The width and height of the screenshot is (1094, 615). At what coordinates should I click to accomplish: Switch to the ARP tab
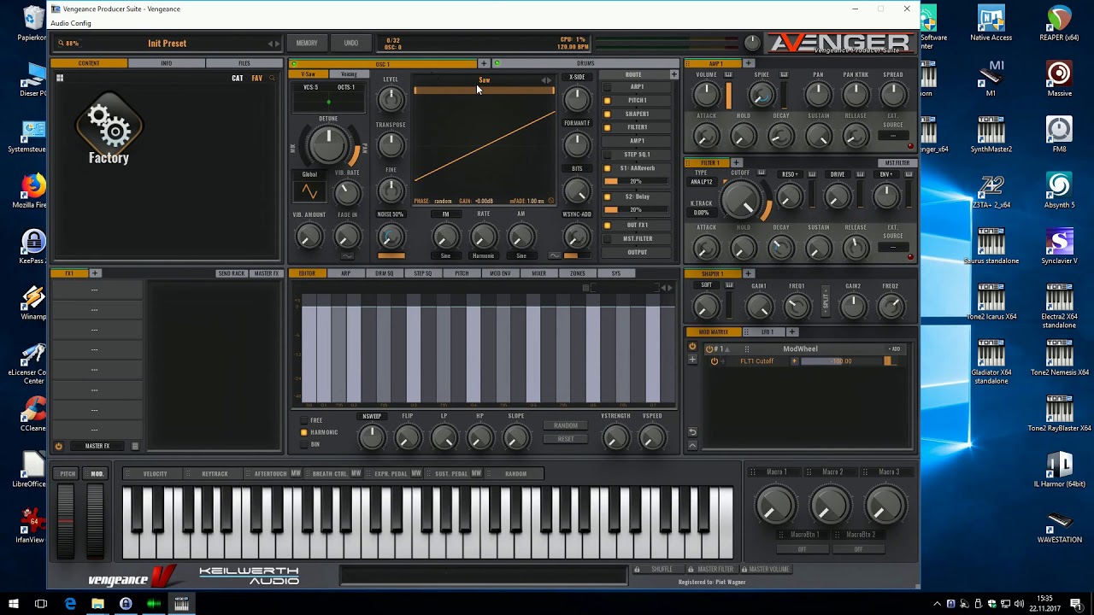pos(345,273)
